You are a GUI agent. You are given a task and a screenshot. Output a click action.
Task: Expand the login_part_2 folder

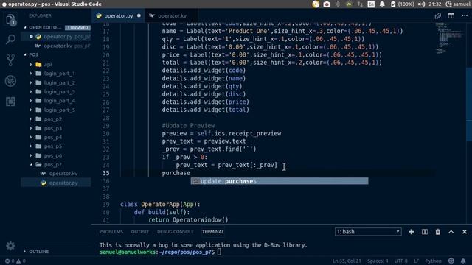coord(59,82)
